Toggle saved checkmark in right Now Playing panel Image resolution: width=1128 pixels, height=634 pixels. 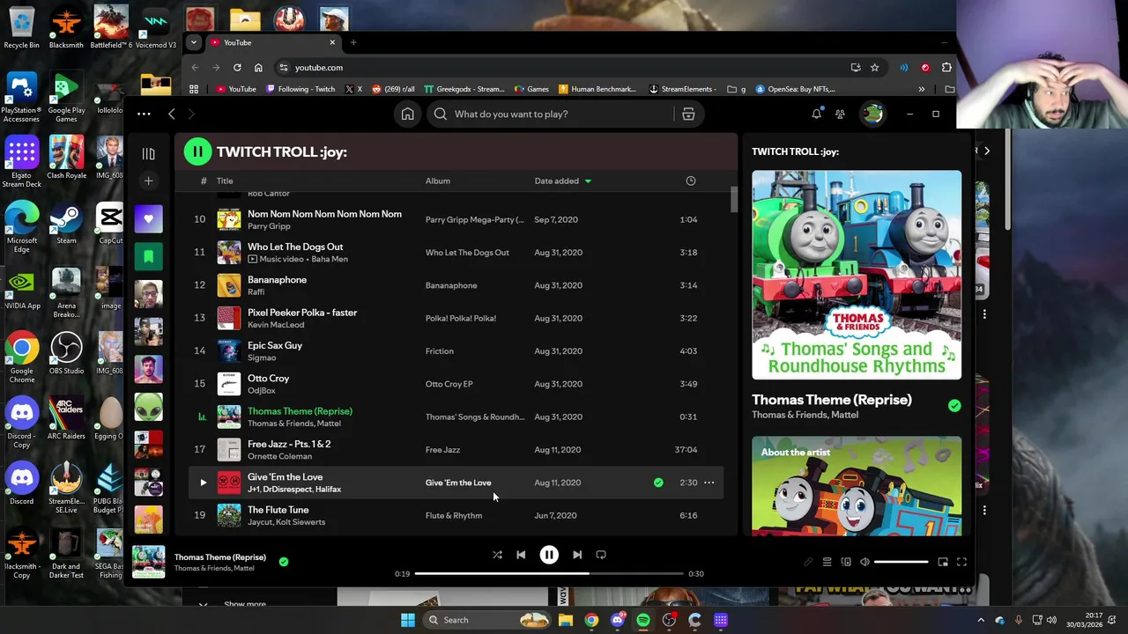[954, 406]
